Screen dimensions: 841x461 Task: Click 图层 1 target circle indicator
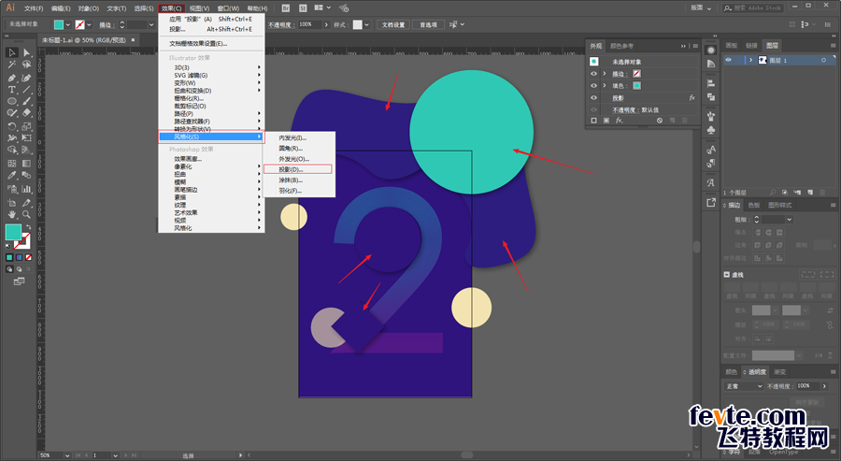[823, 60]
